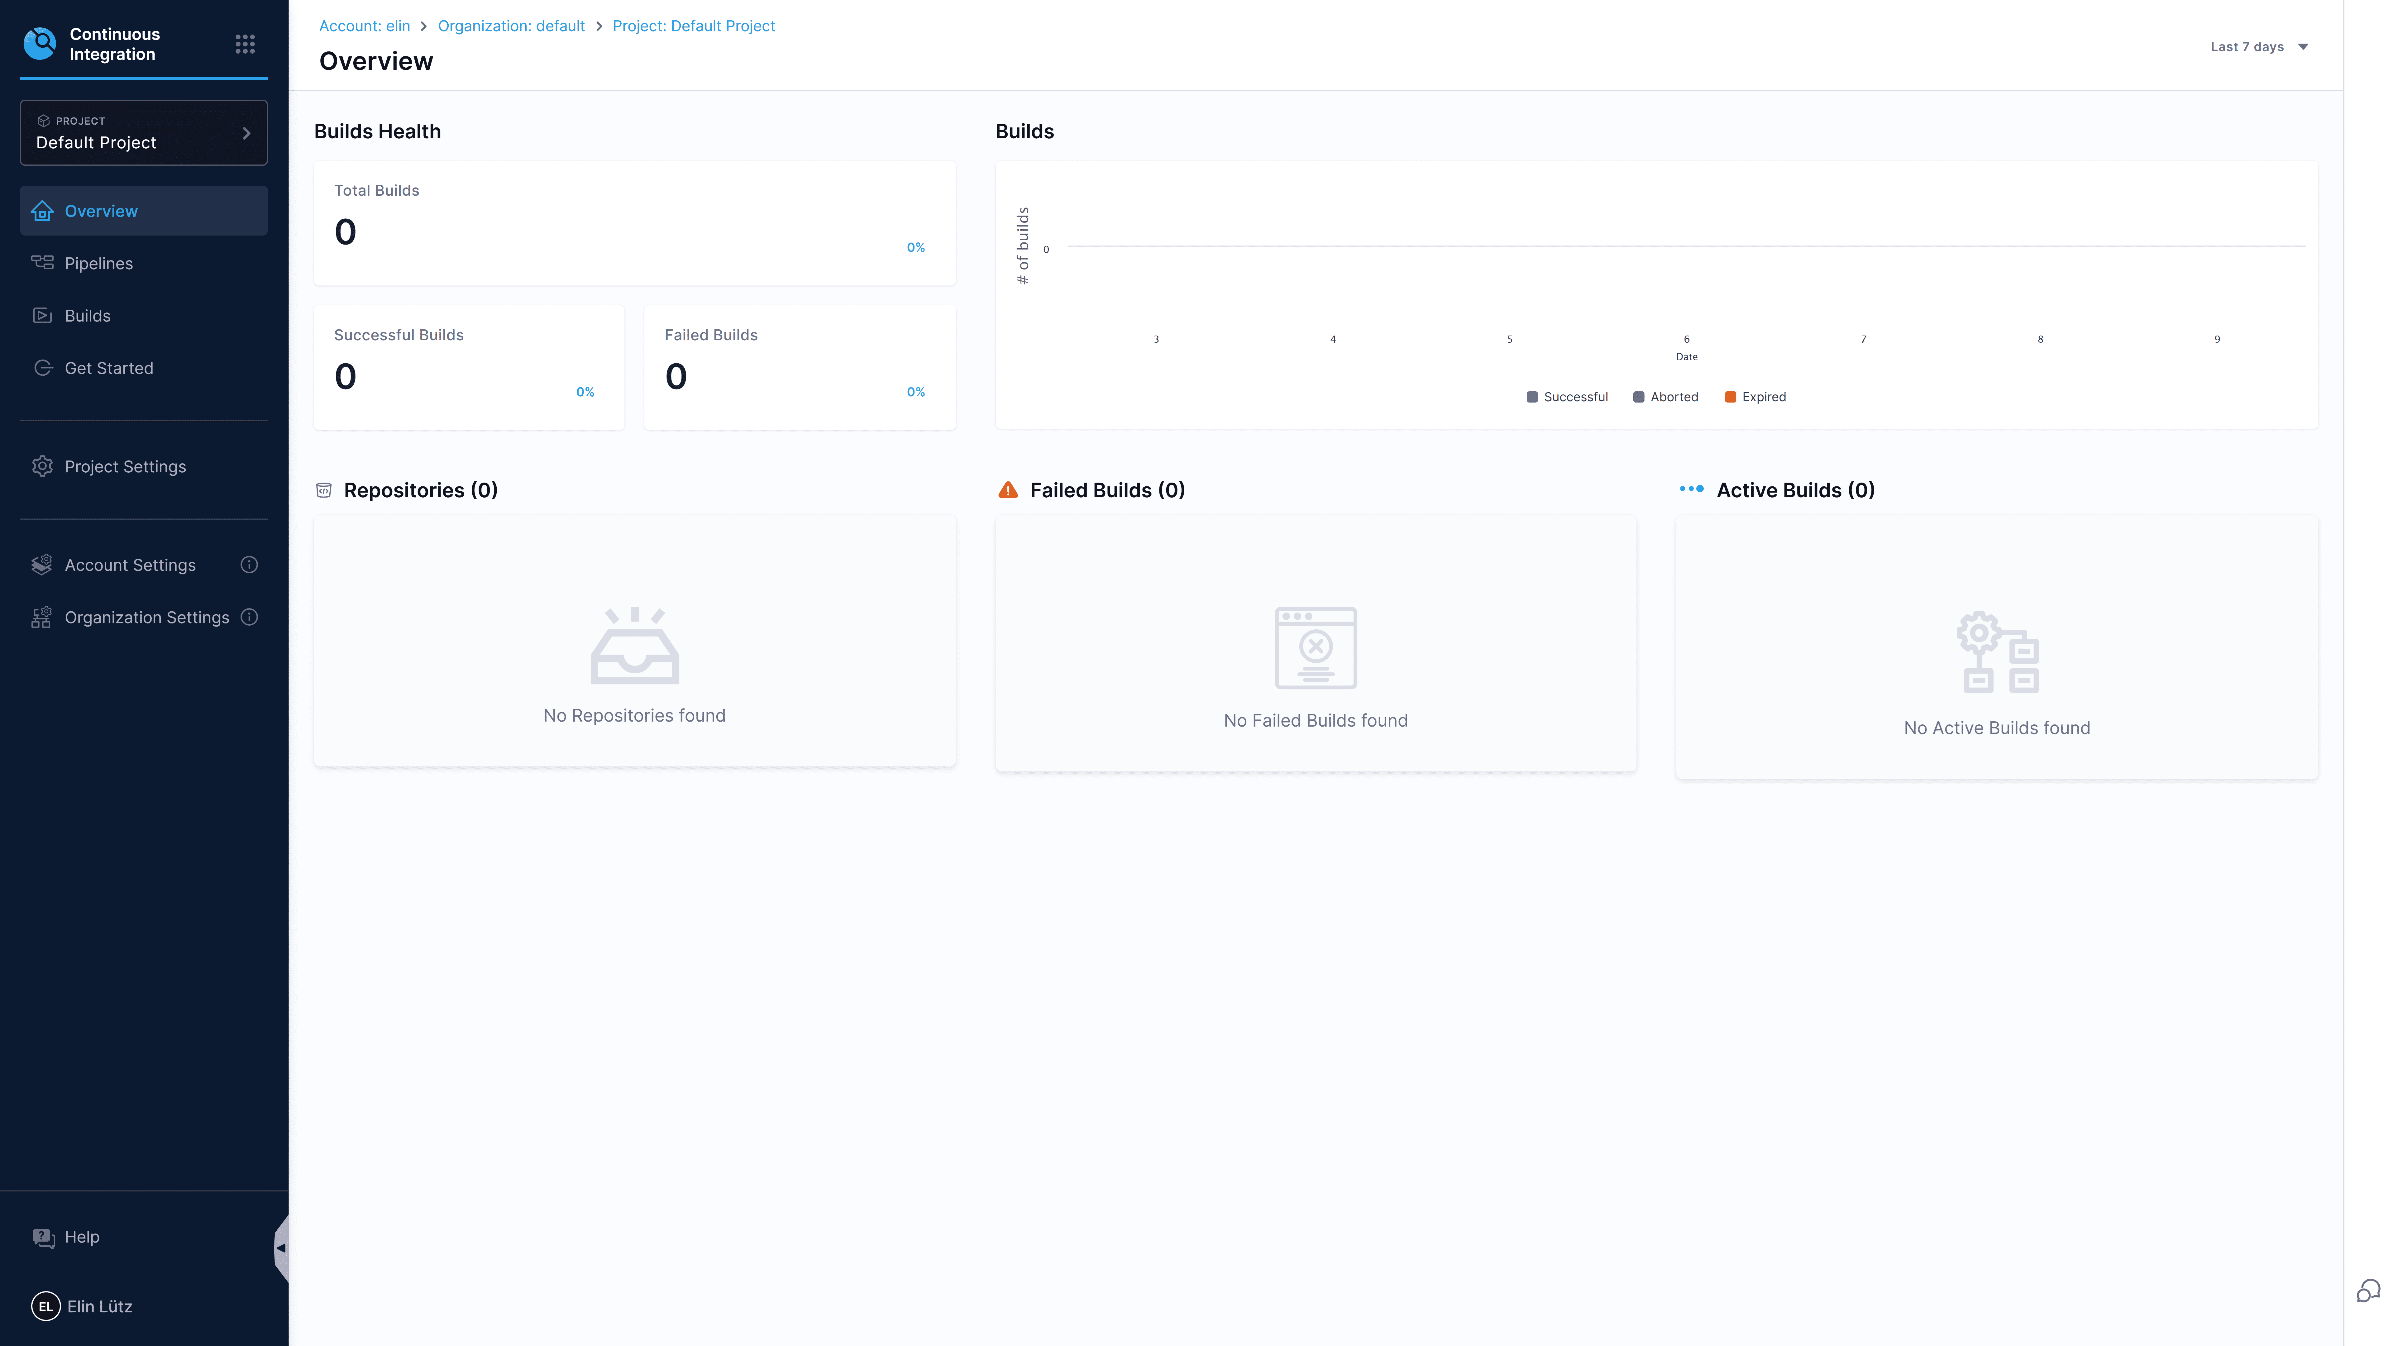Click the Account Settings icon
Viewport: 2393px width, 1346px height.
[42, 565]
